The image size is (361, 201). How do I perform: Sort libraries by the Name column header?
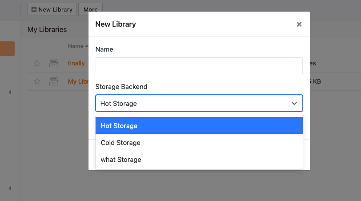click(76, 46)
